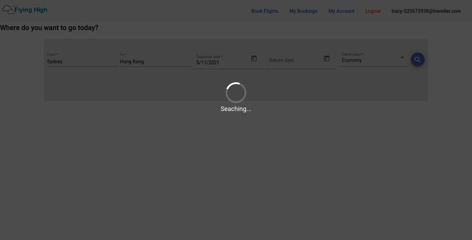Click the Flying High cloud logo
Image resolution: width=472 pixels, height=240 pixels.
(25, 9)
